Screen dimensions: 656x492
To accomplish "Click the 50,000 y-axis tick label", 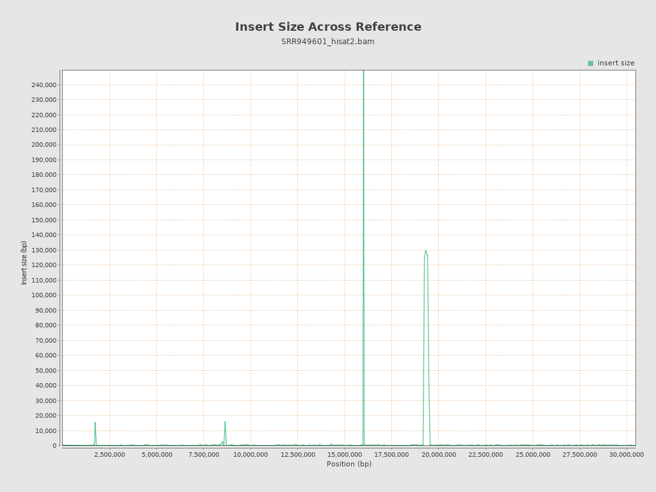I will [x=45, y=370].
